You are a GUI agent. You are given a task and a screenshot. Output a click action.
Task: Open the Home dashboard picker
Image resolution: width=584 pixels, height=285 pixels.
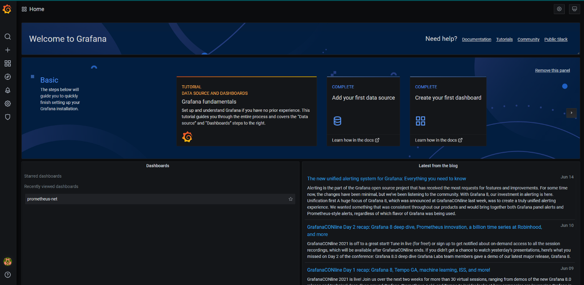(x=37, y=9)
